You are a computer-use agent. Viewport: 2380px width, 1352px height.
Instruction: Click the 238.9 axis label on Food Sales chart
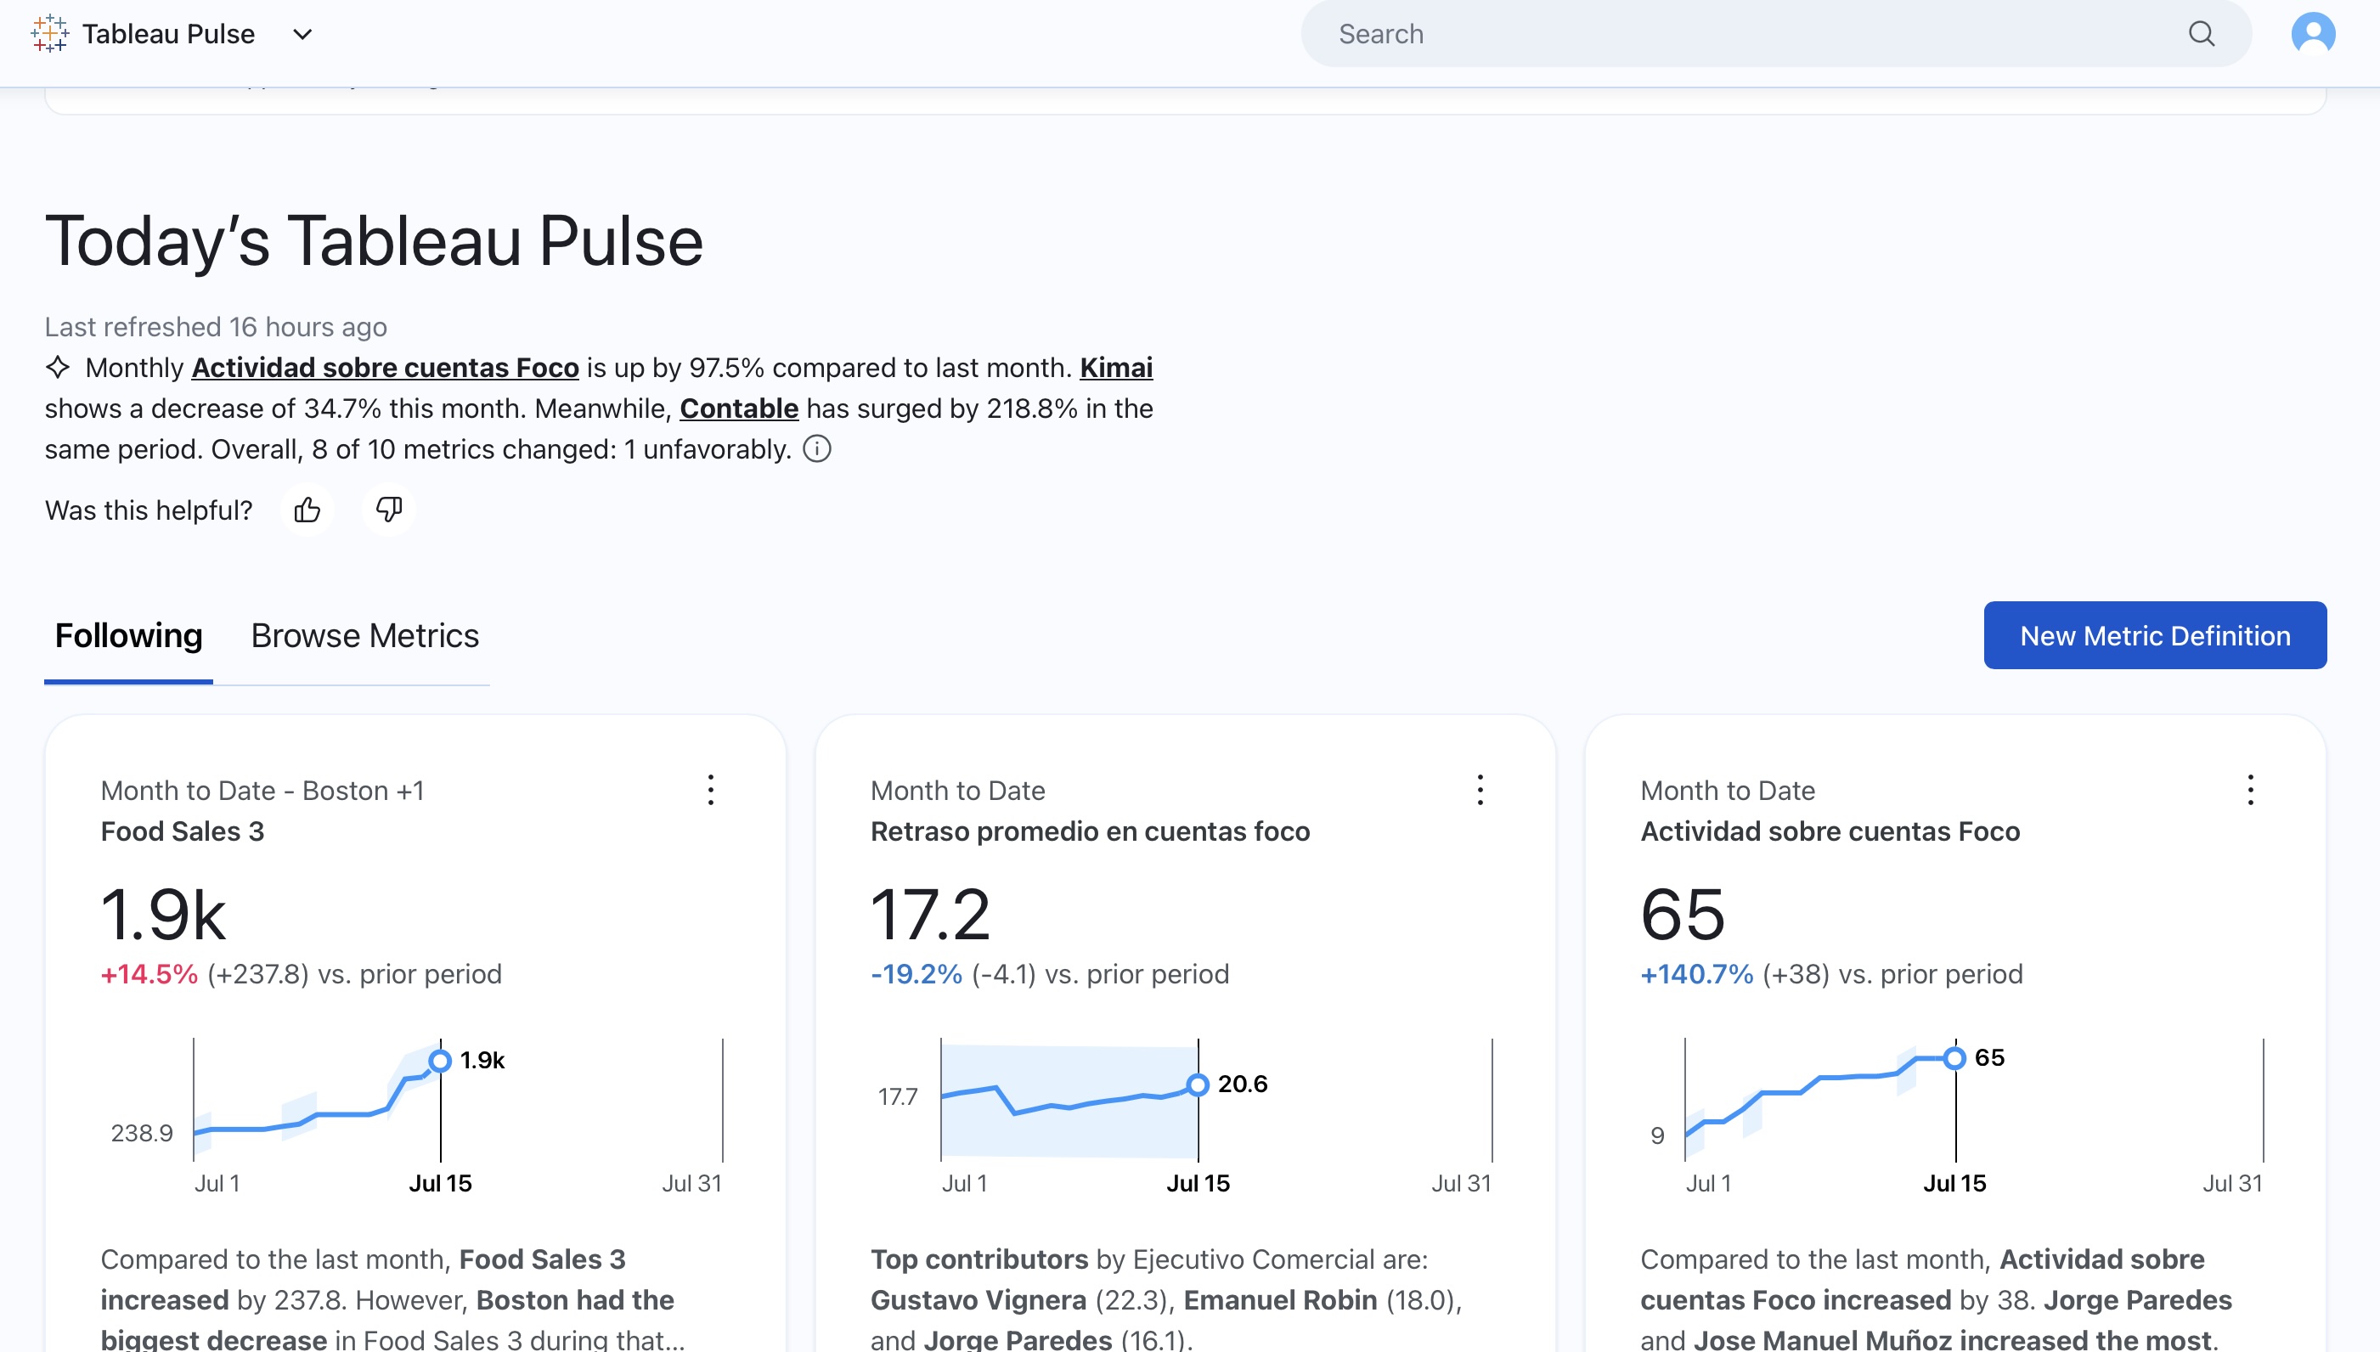[x=142, y=1133]
